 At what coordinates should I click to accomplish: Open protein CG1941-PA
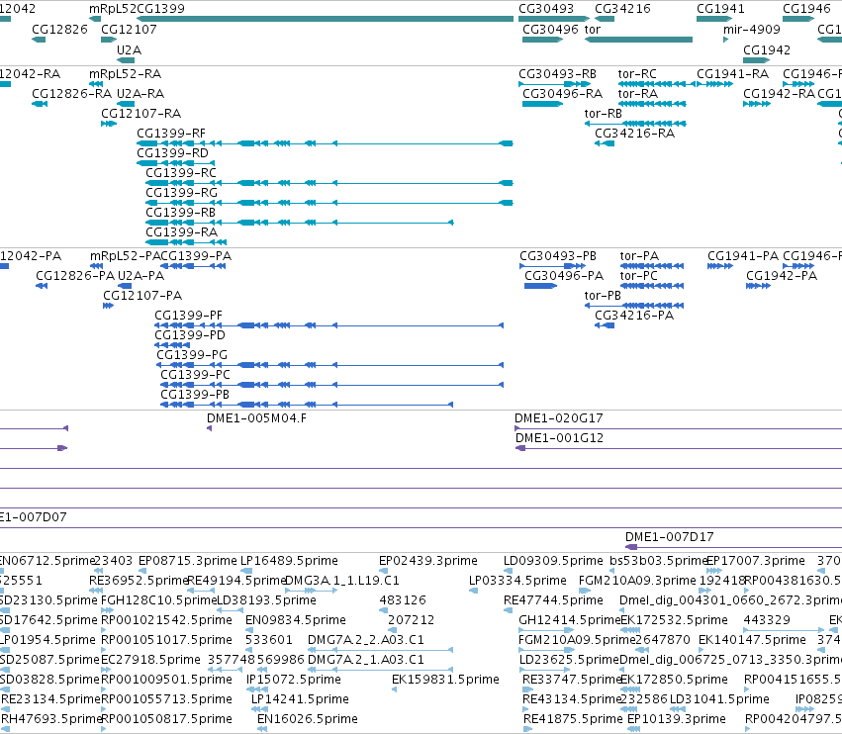[743, 256]
